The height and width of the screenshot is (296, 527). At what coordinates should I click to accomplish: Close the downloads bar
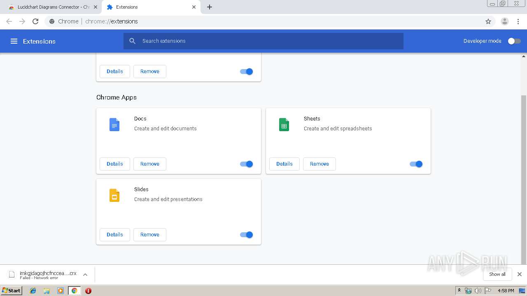click(520, 274)
